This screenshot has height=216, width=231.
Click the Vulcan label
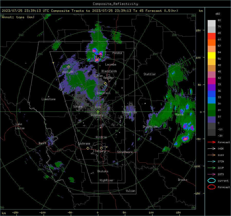pyautogui.click(x=130, y=191)
